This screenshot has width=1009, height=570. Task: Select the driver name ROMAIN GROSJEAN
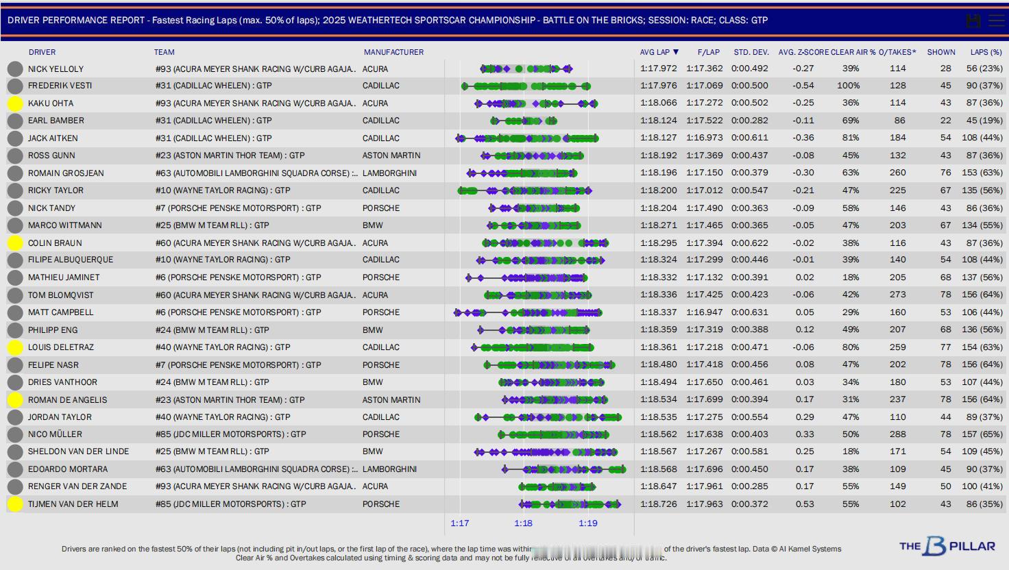[66, 173]
